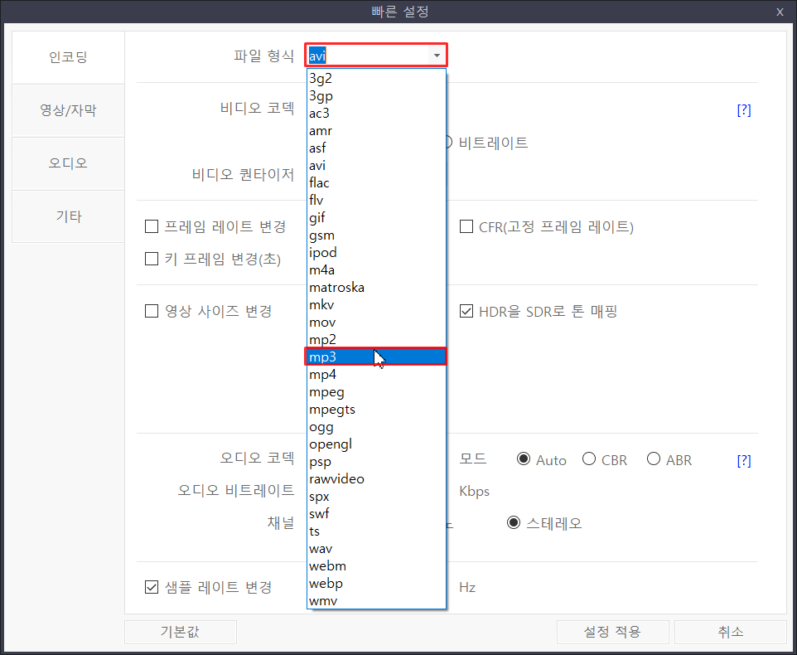Select flac format option

click(376, 182)
